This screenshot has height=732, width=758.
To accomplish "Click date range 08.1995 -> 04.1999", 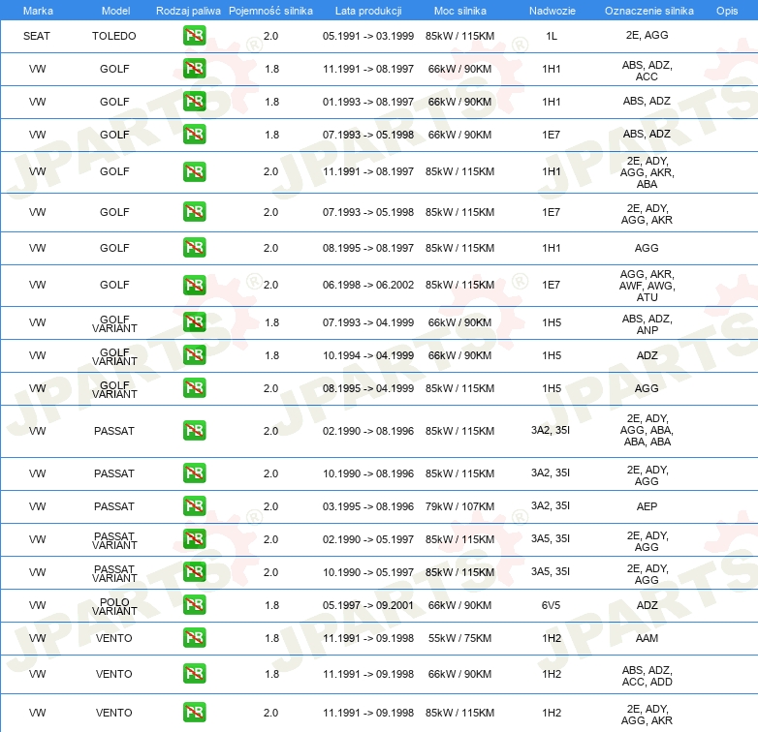I will pos(368,388).
